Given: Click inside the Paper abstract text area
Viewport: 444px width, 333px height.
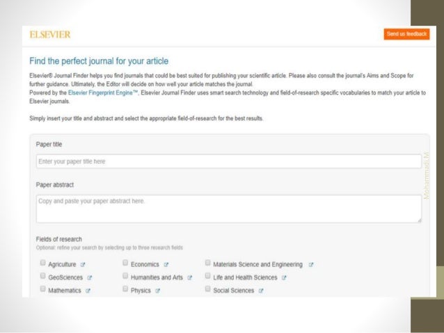Looking at the screenshot, I should tap(229, 209).
